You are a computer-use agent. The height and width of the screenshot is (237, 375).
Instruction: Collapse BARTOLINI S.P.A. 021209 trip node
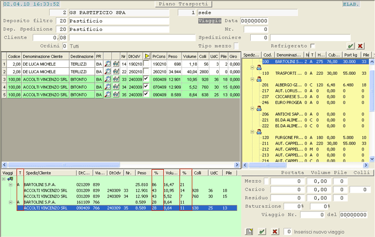click(11, 185)
